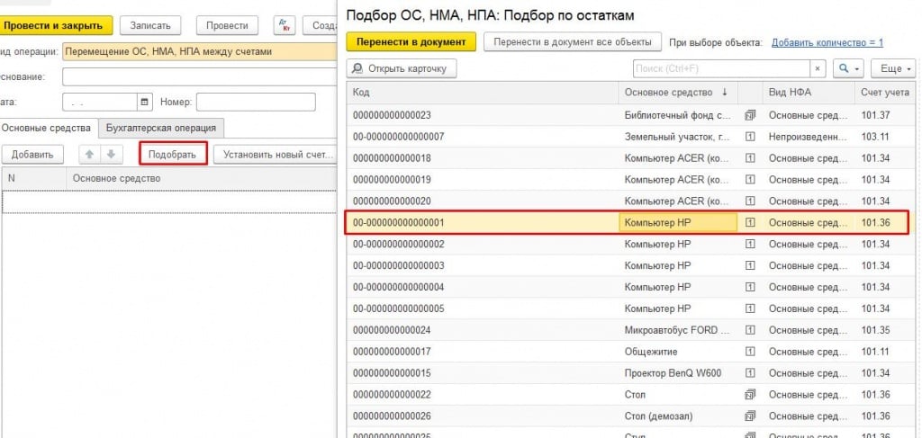Clear the search field with the x
922x438 pixels.
pos(818,68)
